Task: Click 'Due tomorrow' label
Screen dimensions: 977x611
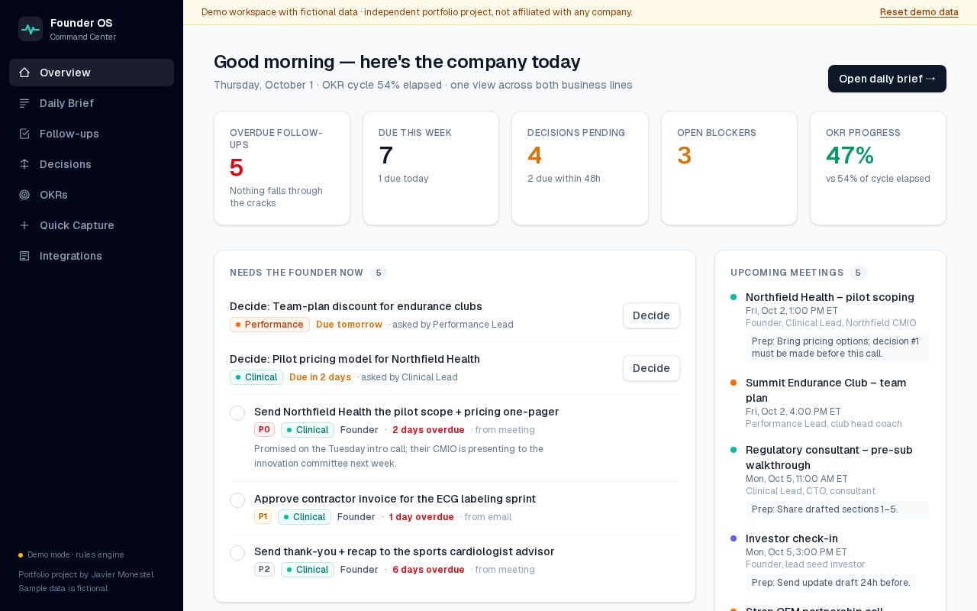Action: [349, 325]
